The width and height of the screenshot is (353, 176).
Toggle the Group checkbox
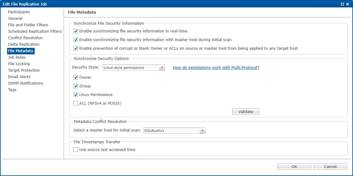tap(76, 86)
